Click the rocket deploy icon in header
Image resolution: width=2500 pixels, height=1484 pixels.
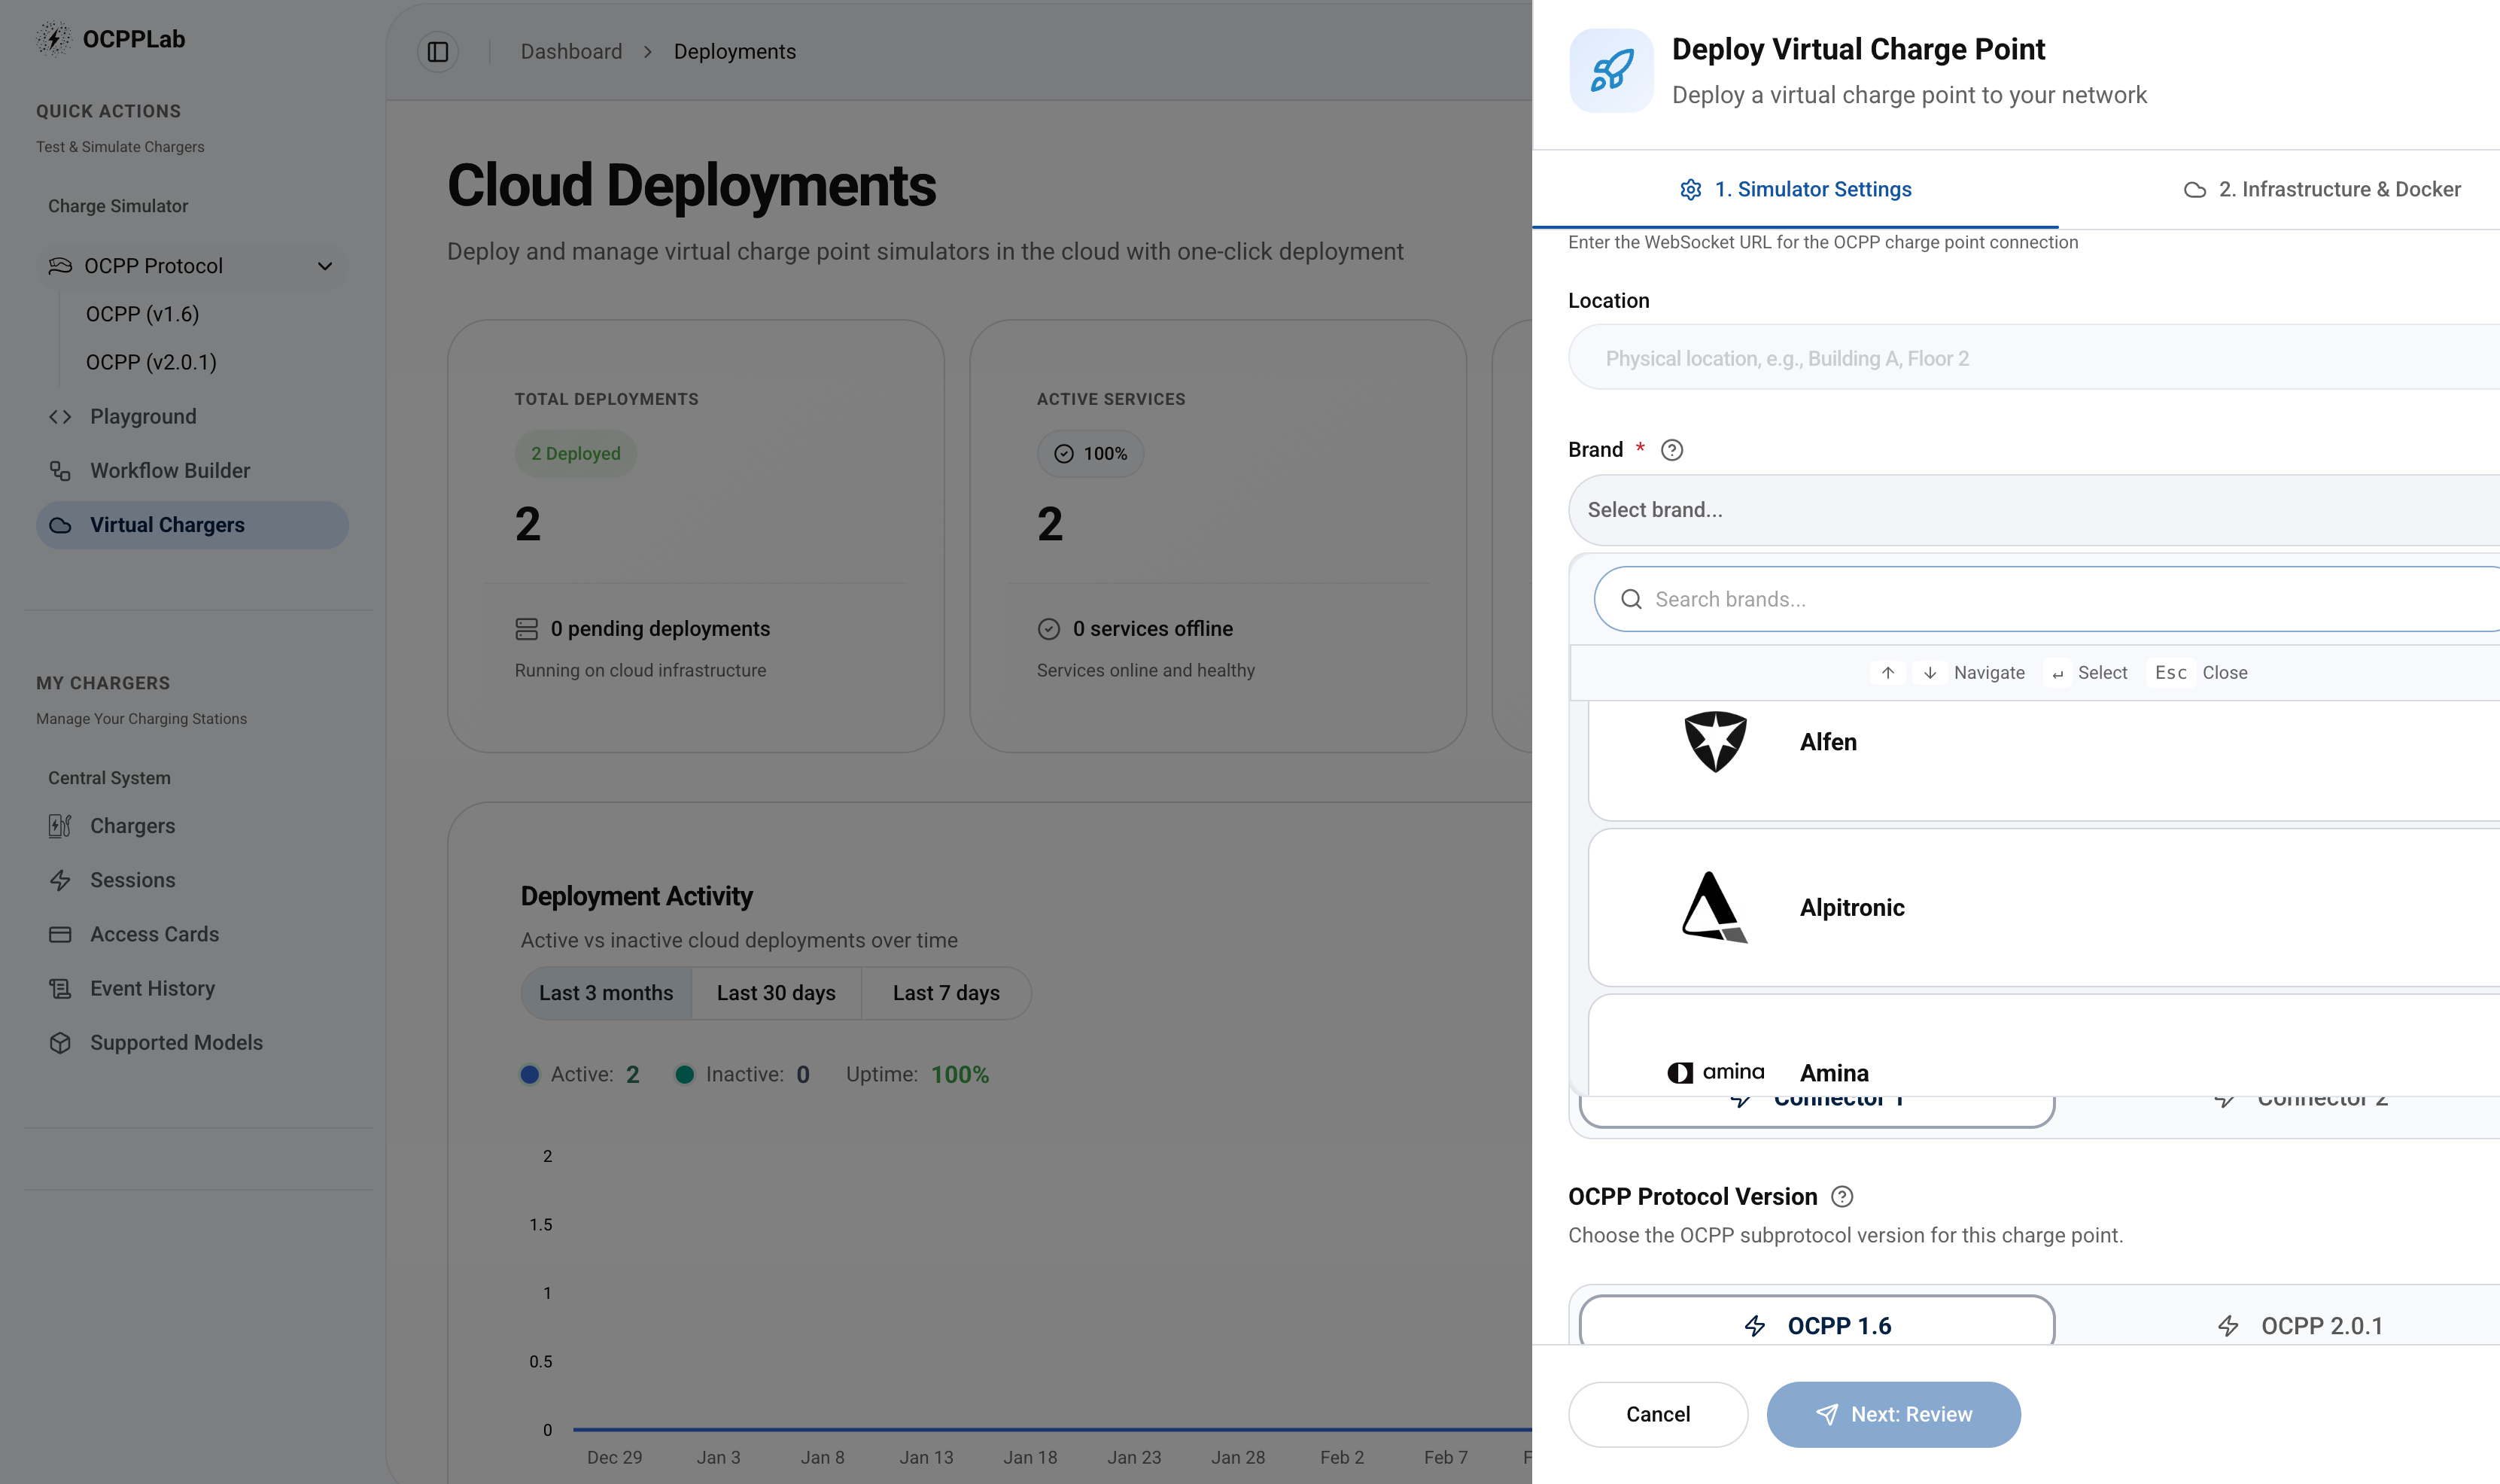pos(1611,71)
